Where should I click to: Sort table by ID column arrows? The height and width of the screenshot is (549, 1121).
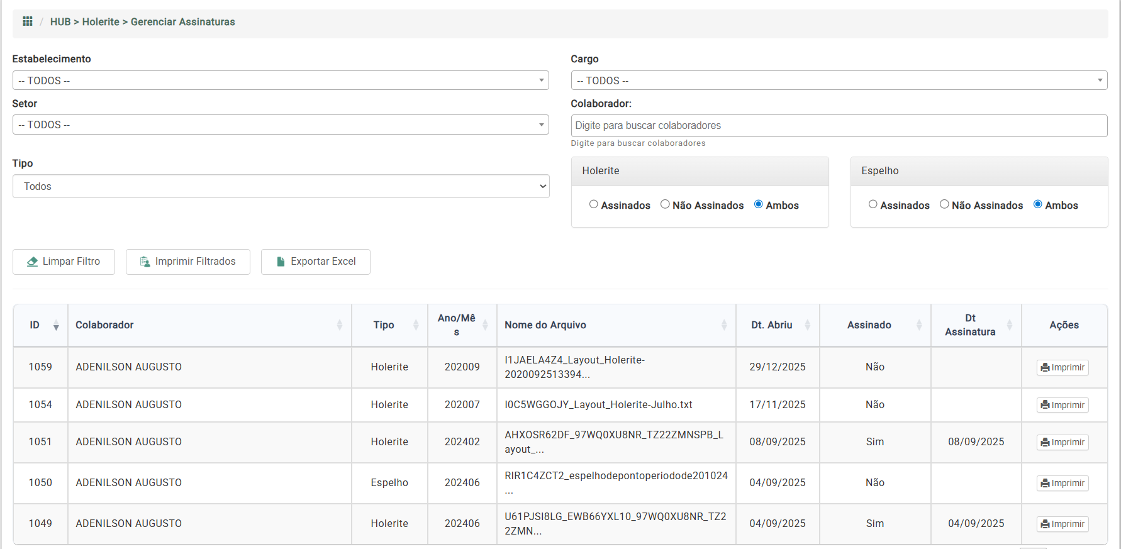56,325
